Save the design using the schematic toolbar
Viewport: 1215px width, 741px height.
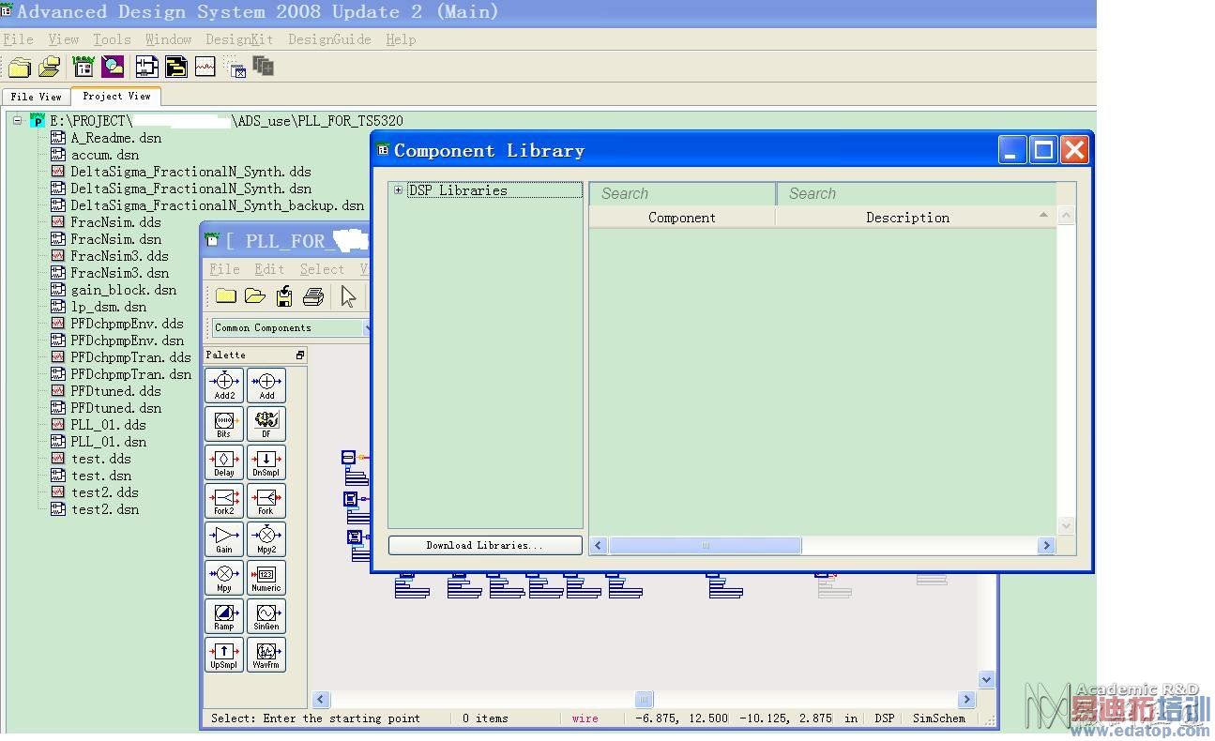pos(284,296)
